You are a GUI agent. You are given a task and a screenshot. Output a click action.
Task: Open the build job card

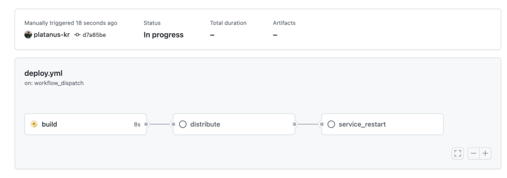[x=85, y=124]
